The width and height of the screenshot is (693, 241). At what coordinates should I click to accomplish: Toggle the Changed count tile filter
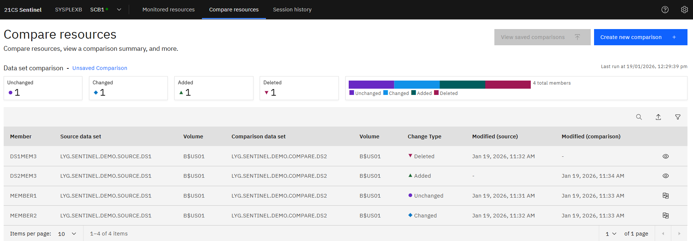[128, 88]
